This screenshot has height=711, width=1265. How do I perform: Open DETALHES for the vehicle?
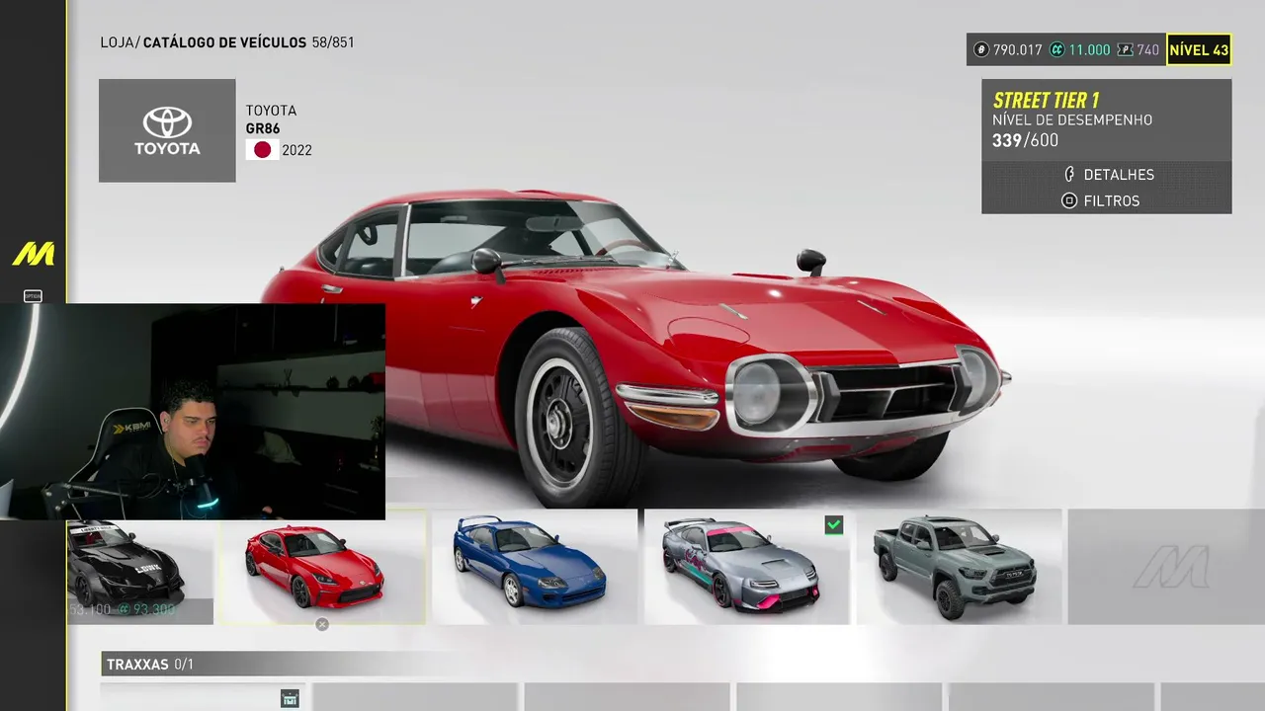pyautogui.click(x=1107, y=174)
